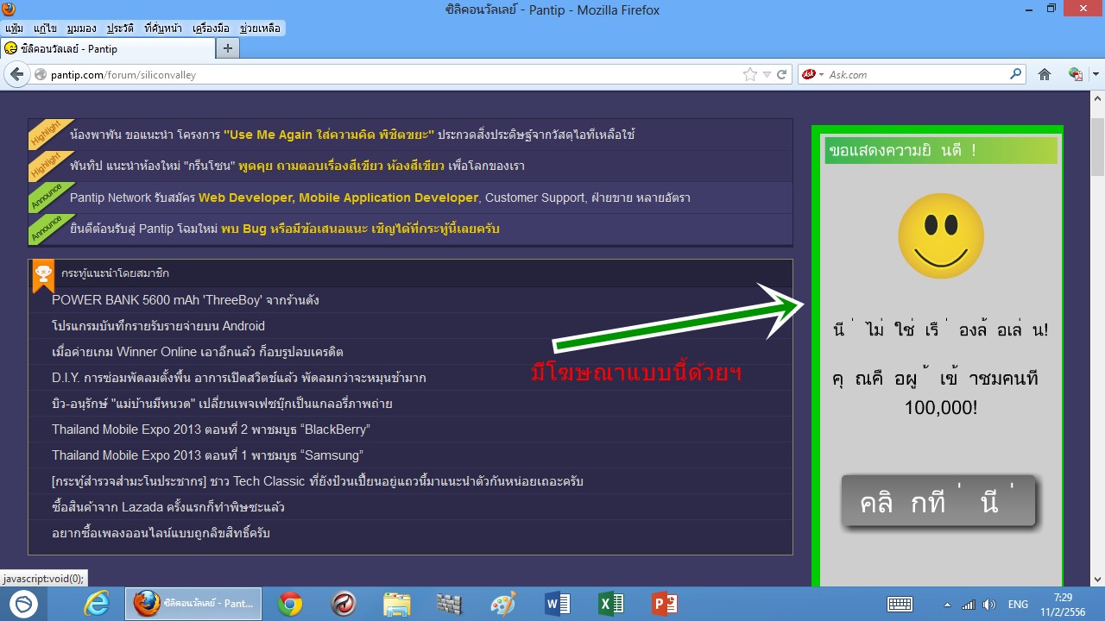Image resolution: width=1105 pixels, height=621 pixels.
Task: Click the Firefox logo in the title bar
Action: 9,10
